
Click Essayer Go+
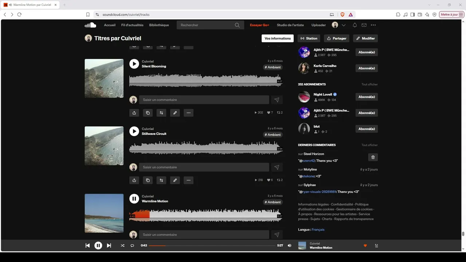click(x=260, y=25)
